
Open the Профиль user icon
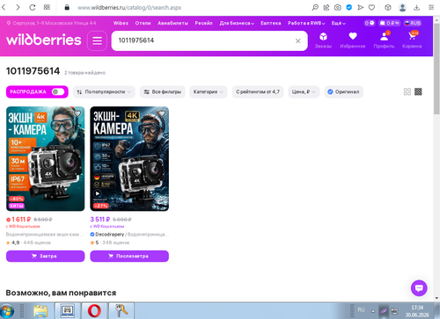(x=384, y=40)
